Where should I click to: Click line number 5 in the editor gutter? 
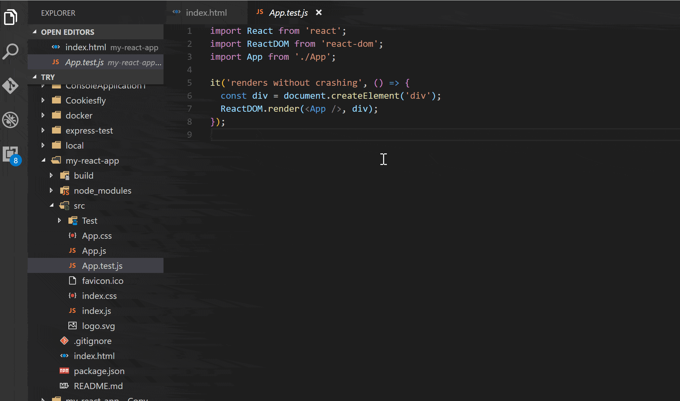189,83
